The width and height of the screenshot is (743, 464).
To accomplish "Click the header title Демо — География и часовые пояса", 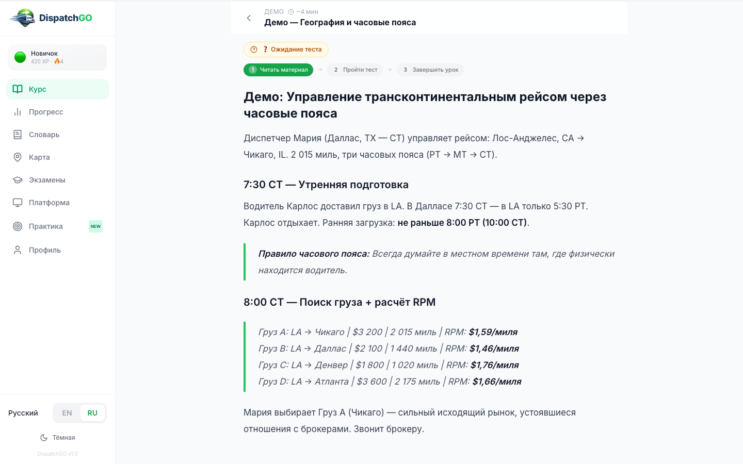I will pos(340,22).
